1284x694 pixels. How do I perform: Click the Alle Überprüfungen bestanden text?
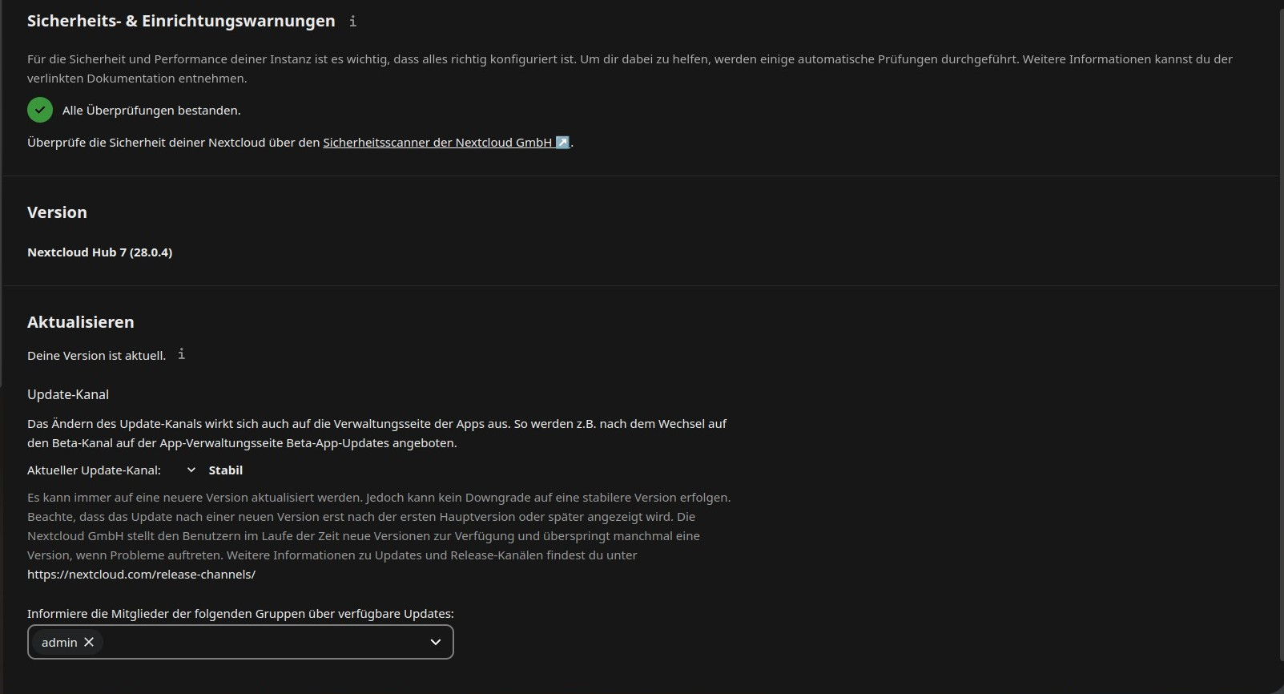pos(151,111)
